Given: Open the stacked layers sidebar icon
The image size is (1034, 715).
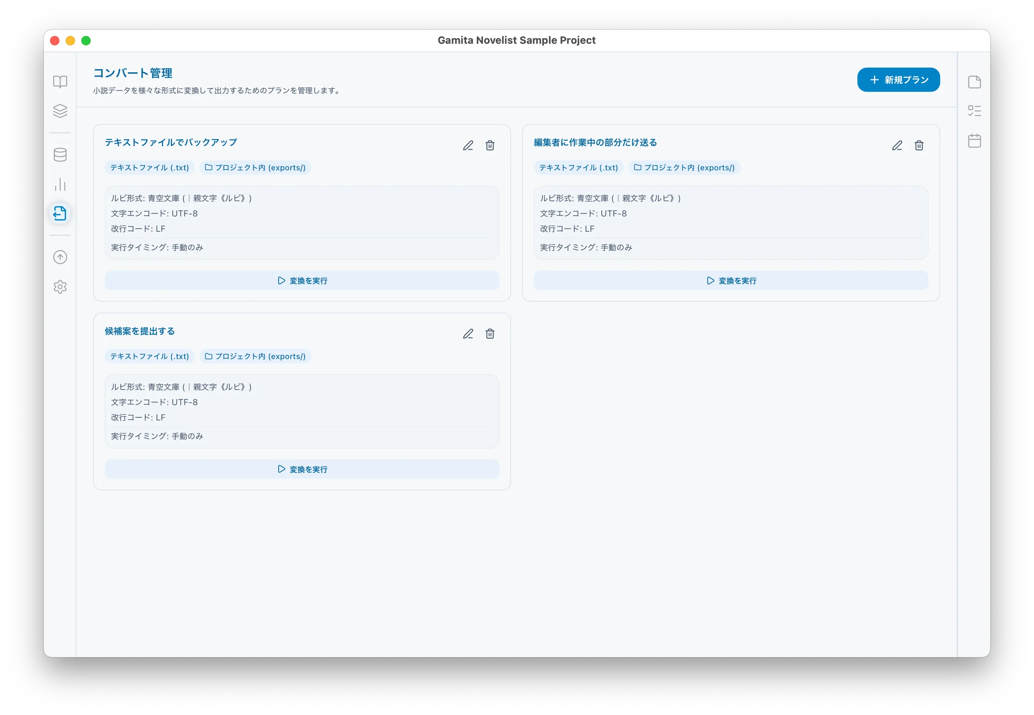Looking at the screenshot, I should [60, 111].
